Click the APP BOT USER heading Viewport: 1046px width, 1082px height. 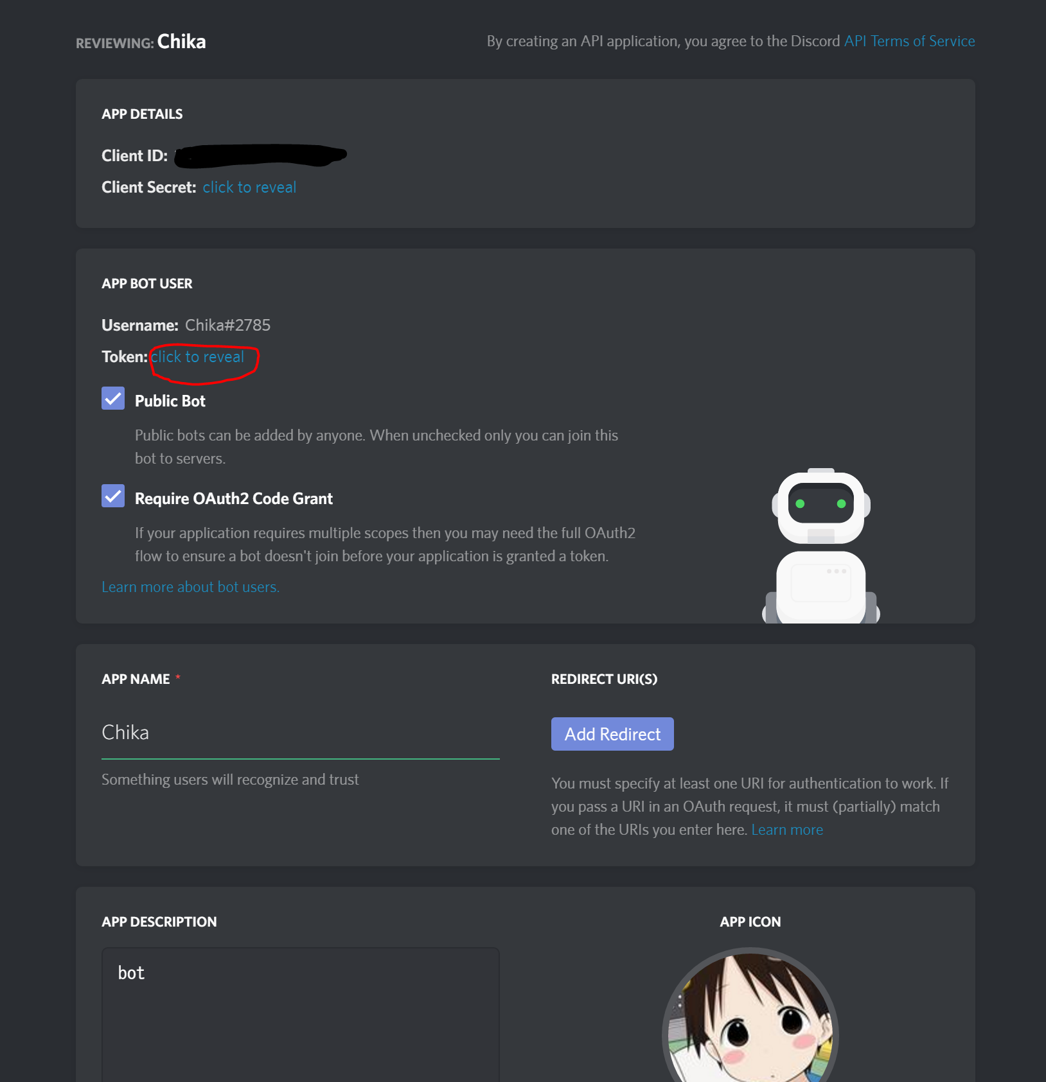pos(147,284)
